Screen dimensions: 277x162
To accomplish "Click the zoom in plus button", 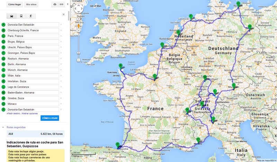I will 79,31.
